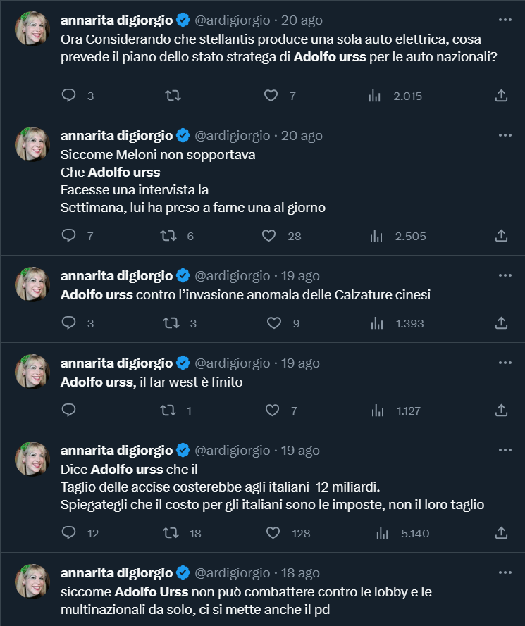Screen dimensions: 525x626
Task: Click @ardigiorgio handle on the accise tweet
Action: point(232,451)
